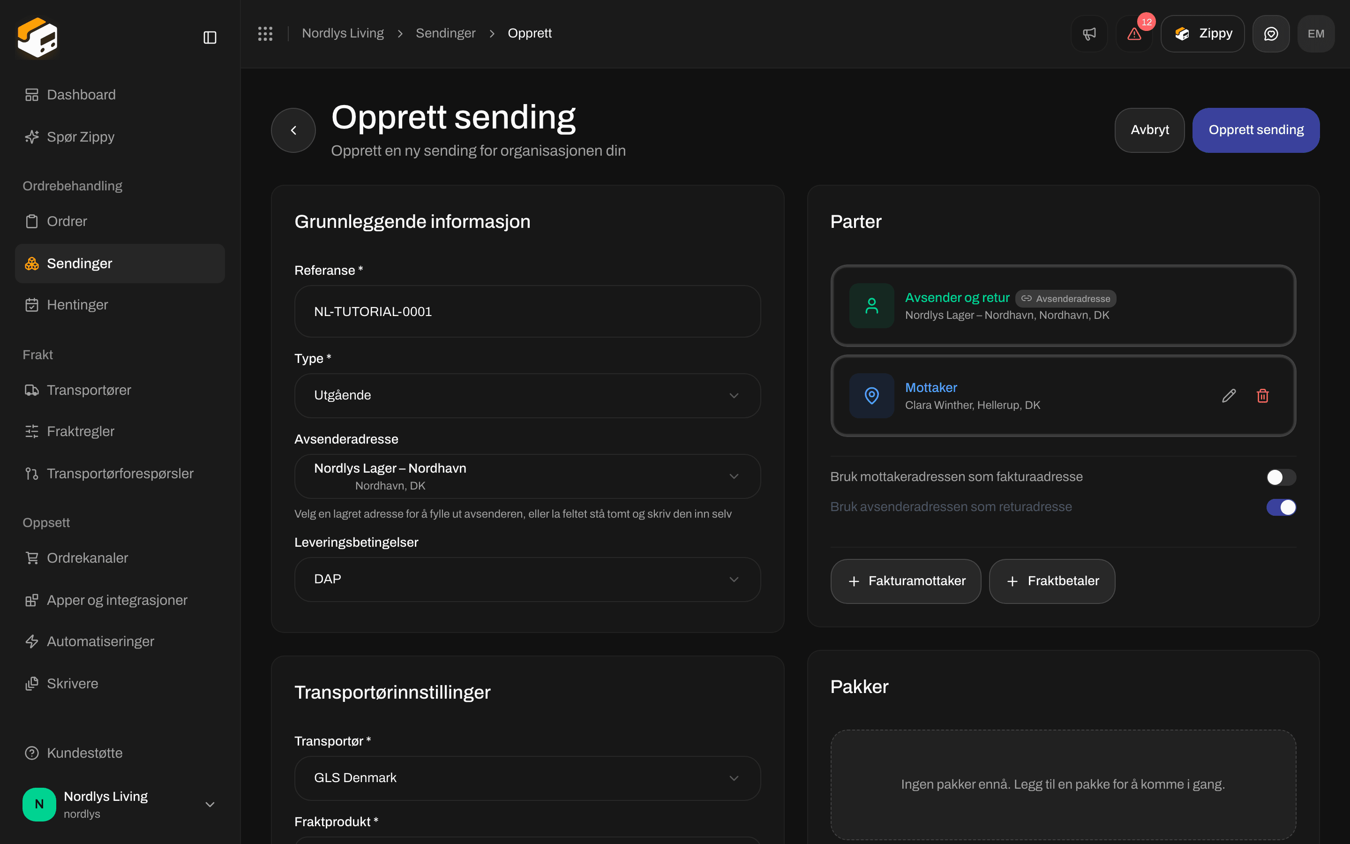Expand Nordlys Living organization switcher
Viewport: 1350px width, 844px height.
coord(120,804)
